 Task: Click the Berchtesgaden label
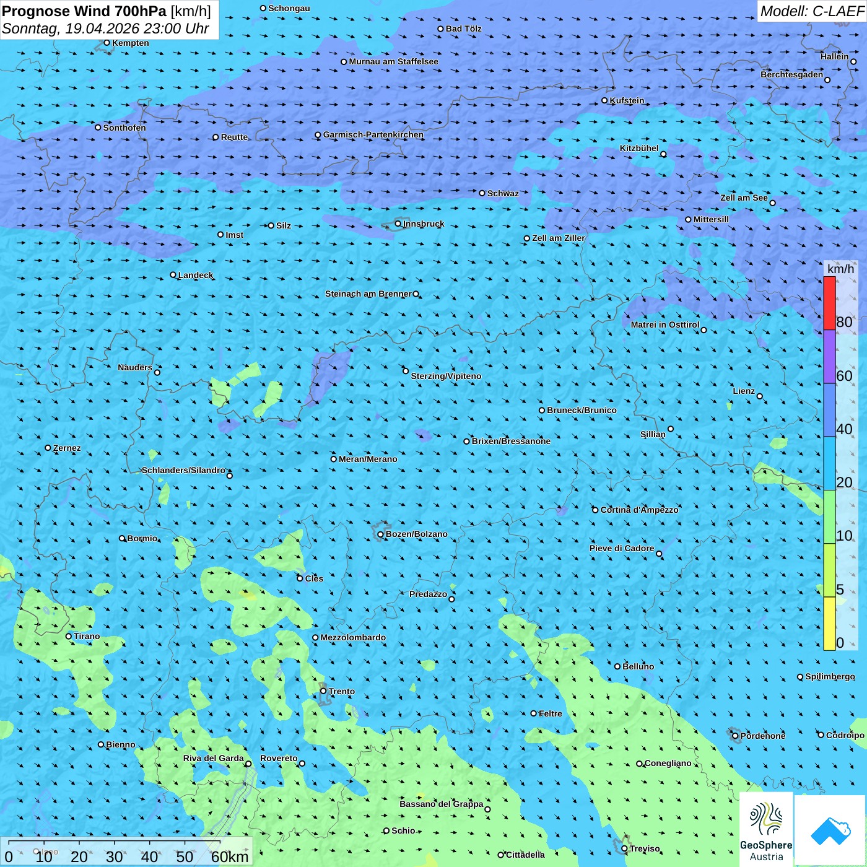(792, 74)
